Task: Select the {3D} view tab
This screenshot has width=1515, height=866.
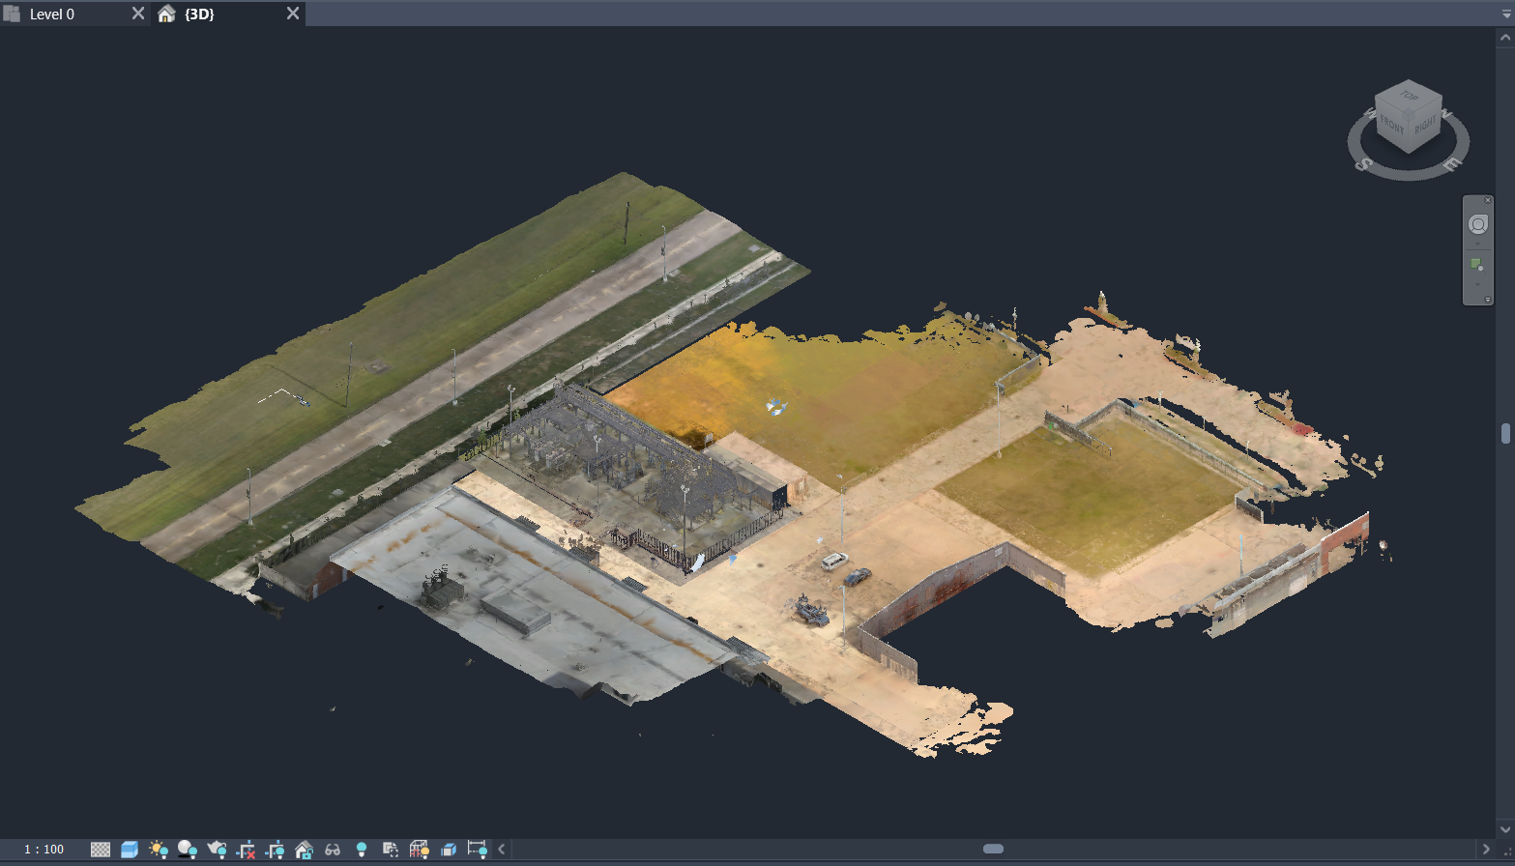Action: pos(199,14)
